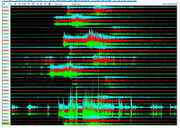Viewport: 180px width, 128px height.
Task: Click the Ampl.Cursors button
Action: click(x=76, y=4)
